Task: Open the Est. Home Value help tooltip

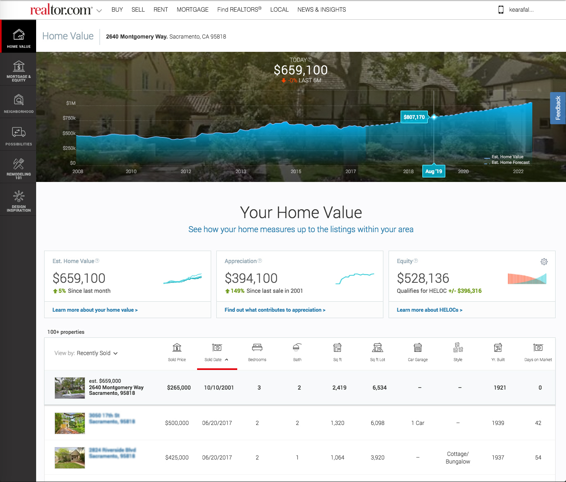Action: click(96, 261)
